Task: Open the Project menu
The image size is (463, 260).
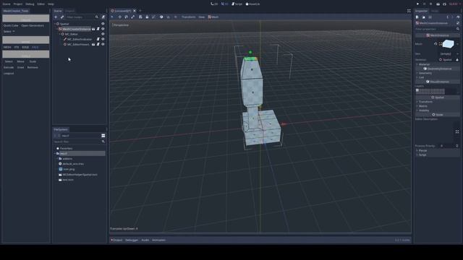Action: tap(17, 4)
